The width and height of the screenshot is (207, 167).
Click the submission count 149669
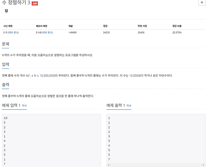[73, 33]
